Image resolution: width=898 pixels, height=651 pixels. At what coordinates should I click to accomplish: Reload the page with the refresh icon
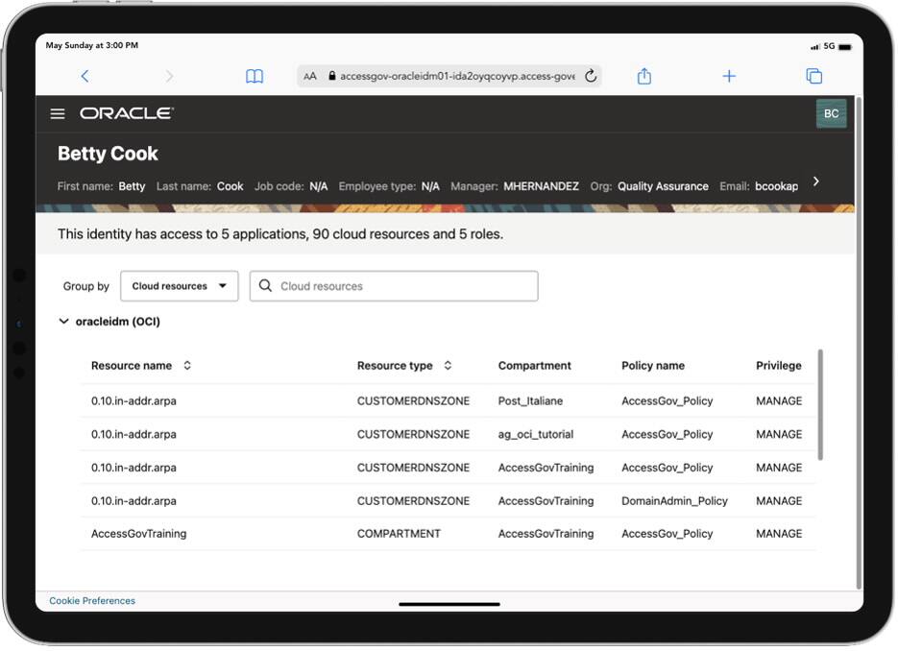pos(592,76)
